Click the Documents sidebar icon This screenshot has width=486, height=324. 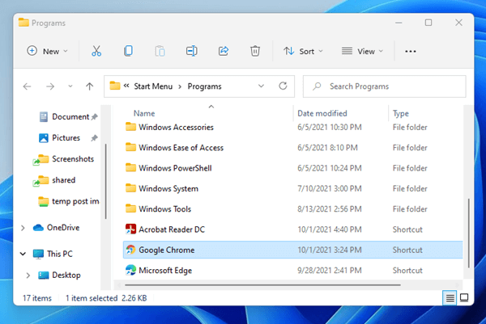point(44,117)
